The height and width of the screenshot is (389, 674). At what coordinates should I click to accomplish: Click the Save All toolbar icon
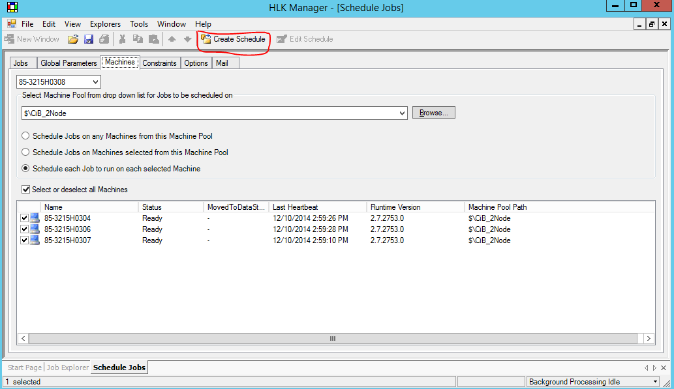pyautogui.click(x=104, y=39)
